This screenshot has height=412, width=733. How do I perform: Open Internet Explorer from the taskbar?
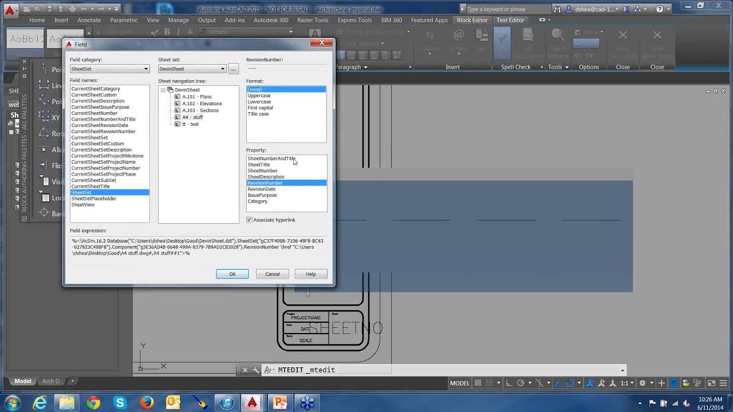(x=40, y=403)
